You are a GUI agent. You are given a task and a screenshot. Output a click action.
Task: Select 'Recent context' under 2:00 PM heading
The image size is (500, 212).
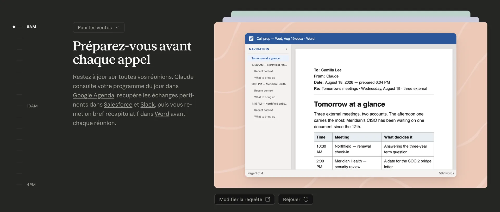click(264, 91)
